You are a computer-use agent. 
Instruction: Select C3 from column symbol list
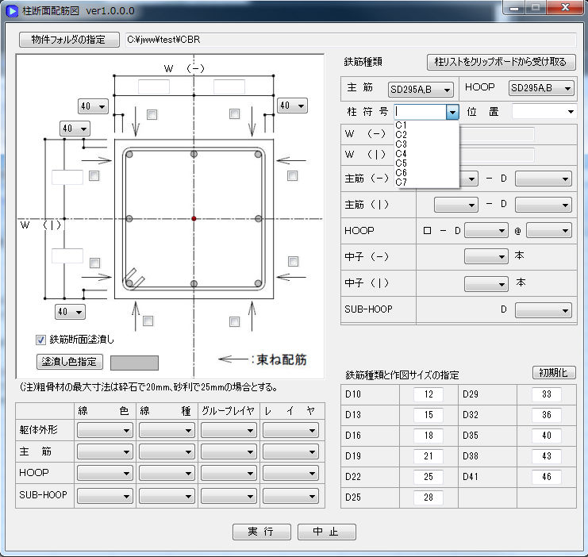401,144
